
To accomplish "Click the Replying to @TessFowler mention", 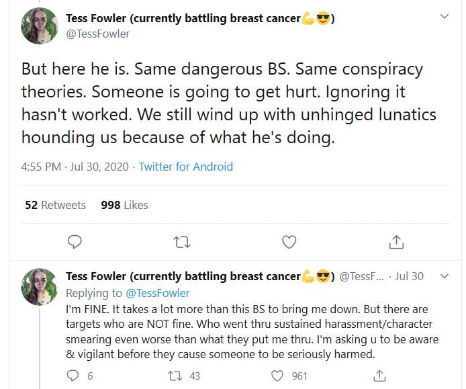I will coord(158,293).
